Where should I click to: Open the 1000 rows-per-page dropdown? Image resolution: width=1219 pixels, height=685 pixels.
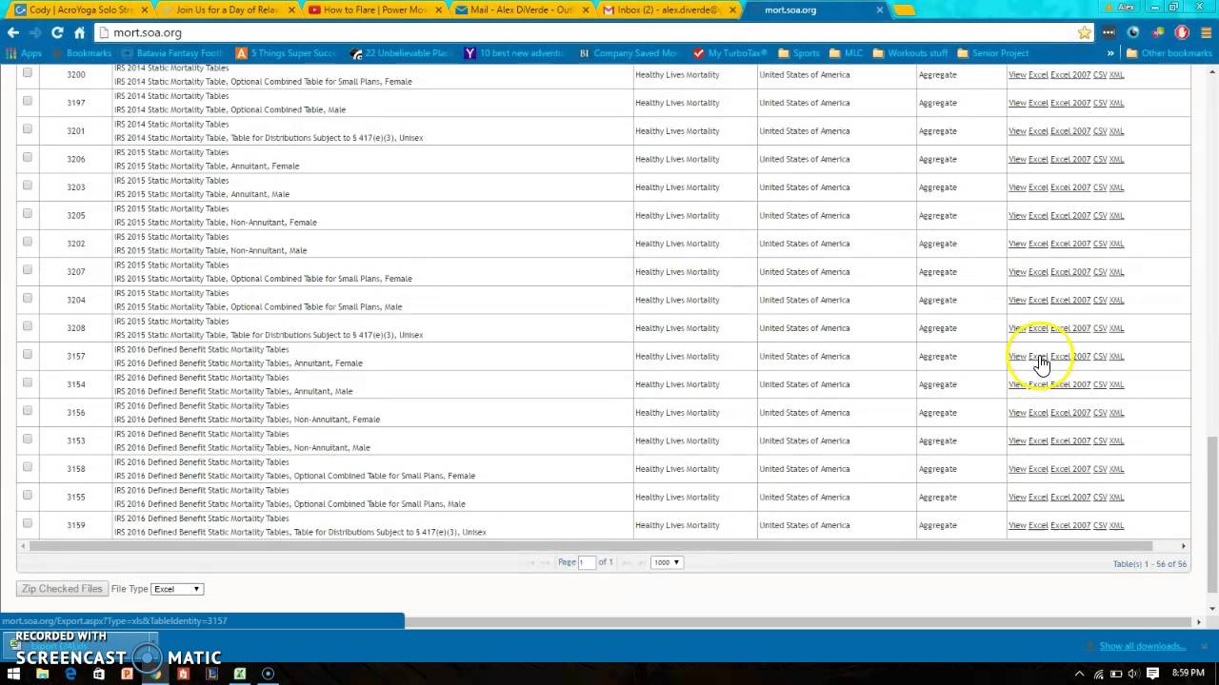[x=666, y=562]
